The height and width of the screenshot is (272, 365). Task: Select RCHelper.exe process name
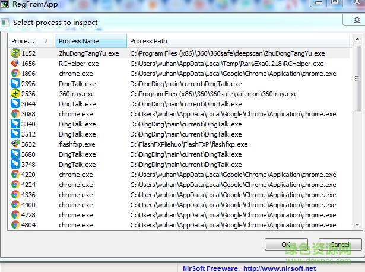click(79, 64)
